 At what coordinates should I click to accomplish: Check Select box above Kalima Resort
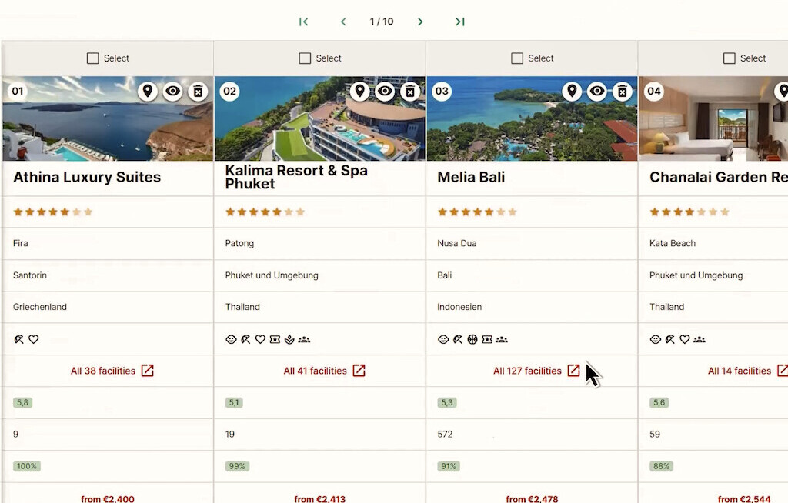click(x=305, y=58)
